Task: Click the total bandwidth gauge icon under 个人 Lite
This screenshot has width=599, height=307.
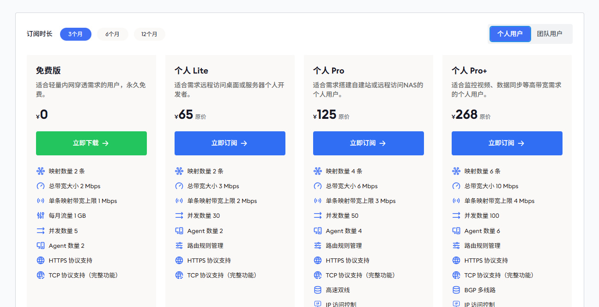Action: pyautogui.click(x=179, y=186)
